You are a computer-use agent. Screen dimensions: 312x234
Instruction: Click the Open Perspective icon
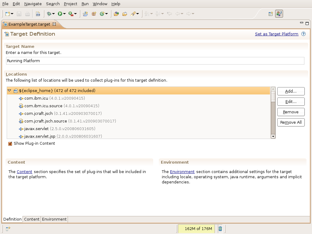tap(271, 14)
